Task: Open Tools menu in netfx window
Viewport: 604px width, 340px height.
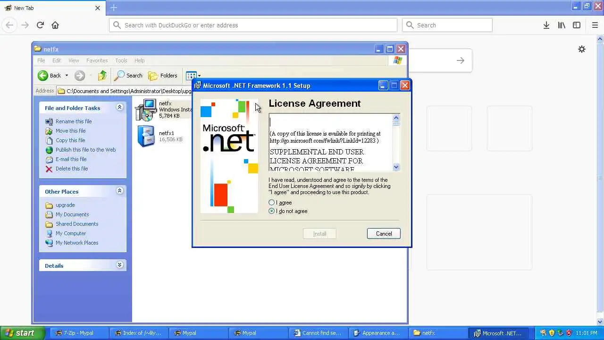Action: 121,60
